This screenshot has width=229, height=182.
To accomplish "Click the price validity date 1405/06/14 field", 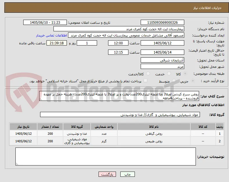I will [162, 52].
